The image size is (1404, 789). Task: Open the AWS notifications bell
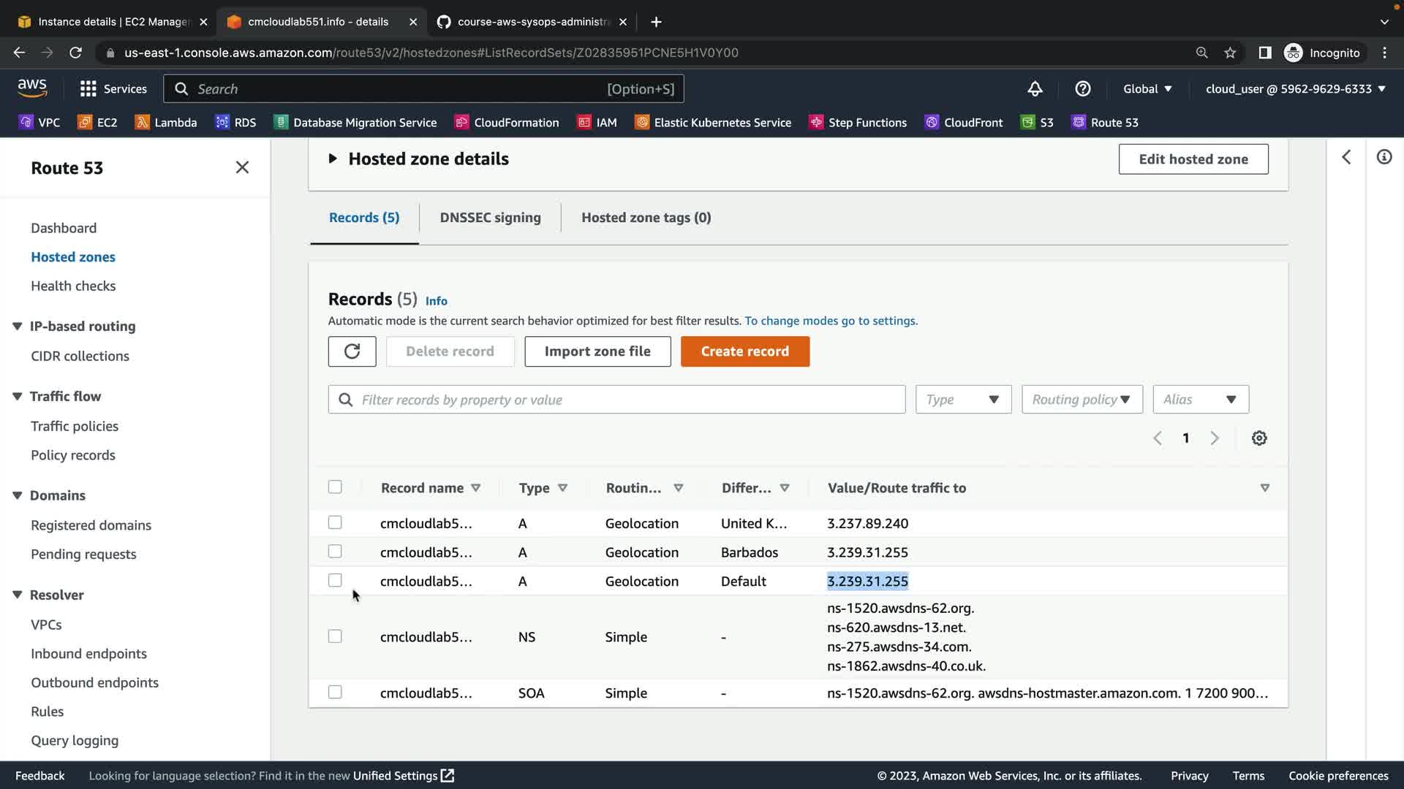1035,89
